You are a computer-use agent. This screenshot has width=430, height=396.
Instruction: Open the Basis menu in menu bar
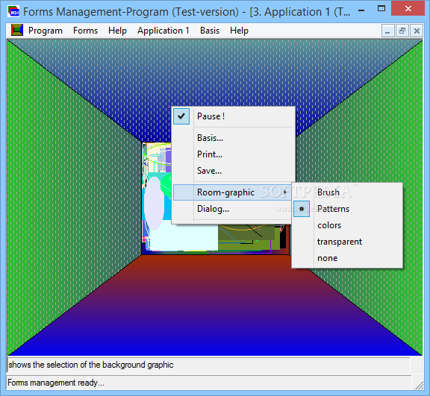pos(210,31)
